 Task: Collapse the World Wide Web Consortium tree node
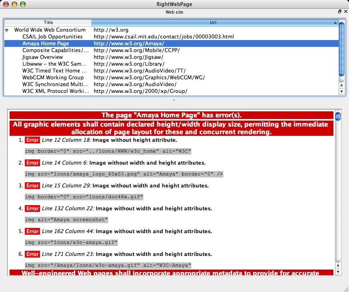tap(7, 30)
